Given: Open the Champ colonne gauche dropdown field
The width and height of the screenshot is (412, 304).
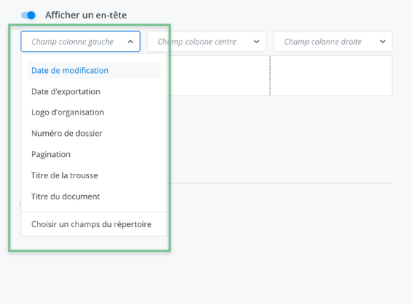Looking at the screenshot, I should coord(81,42).
